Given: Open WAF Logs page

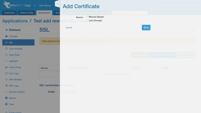Looking at the screenshot, I should [14, 86].
